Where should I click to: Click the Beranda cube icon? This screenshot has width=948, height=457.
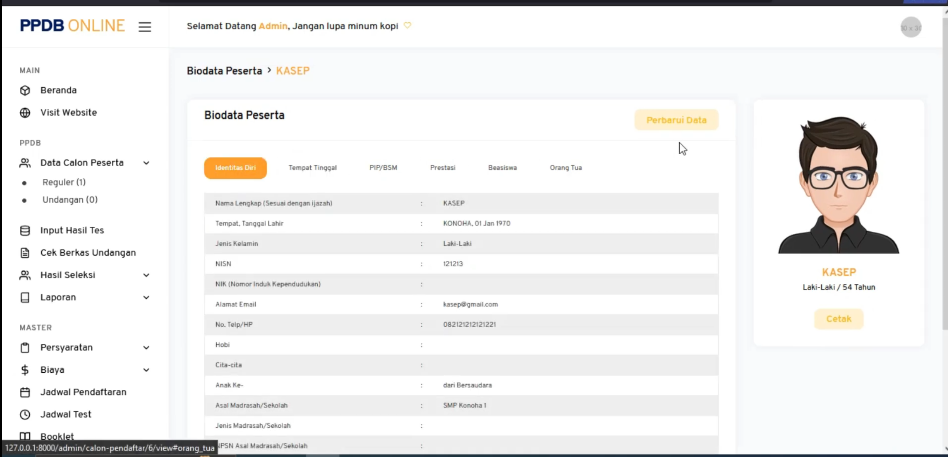point(25,90)
